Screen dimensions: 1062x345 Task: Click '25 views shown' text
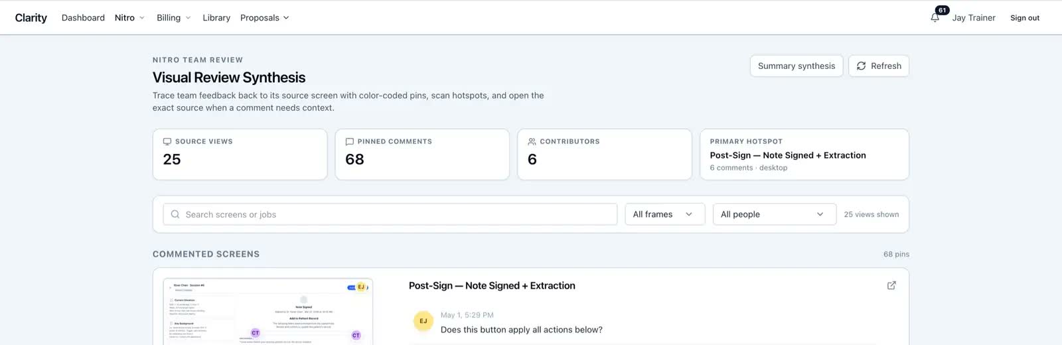872,214
